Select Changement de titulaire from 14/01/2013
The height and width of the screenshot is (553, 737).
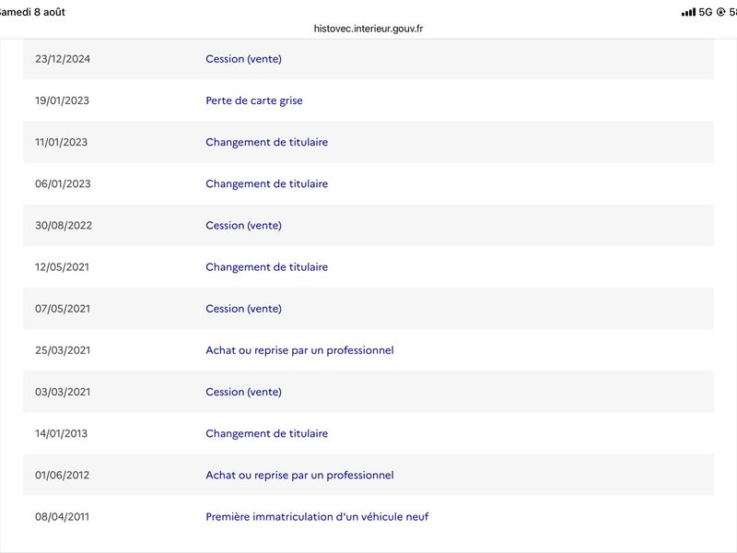pyautogui.click(x=266, y=433)
